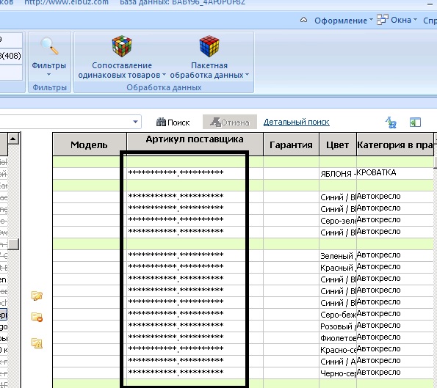Viewport: 437px width, 388px height.
Task: Click the Автокресло cell in Зеленый row
Action: tap(395, 255)
